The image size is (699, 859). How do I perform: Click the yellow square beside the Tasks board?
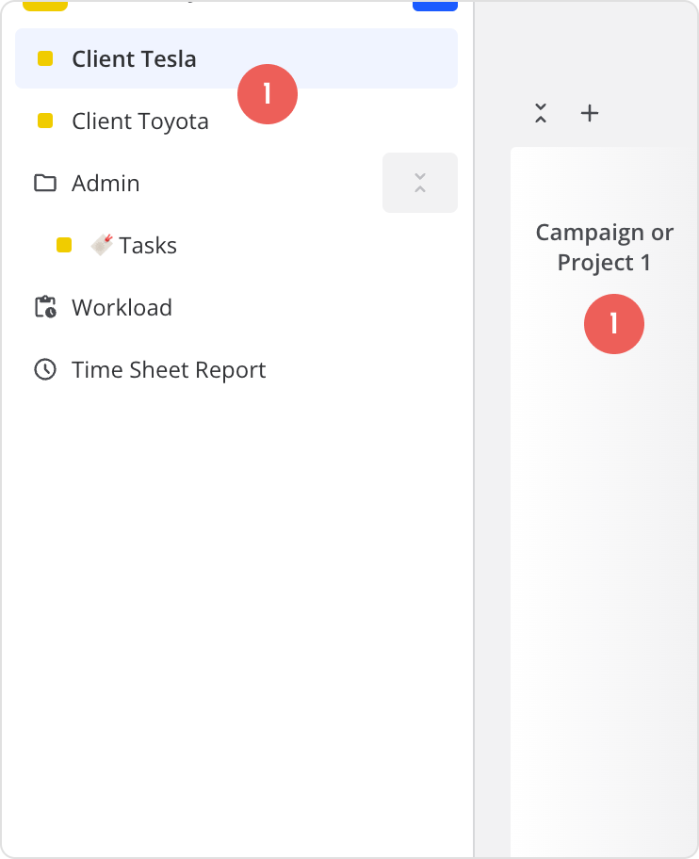point(64,246)
